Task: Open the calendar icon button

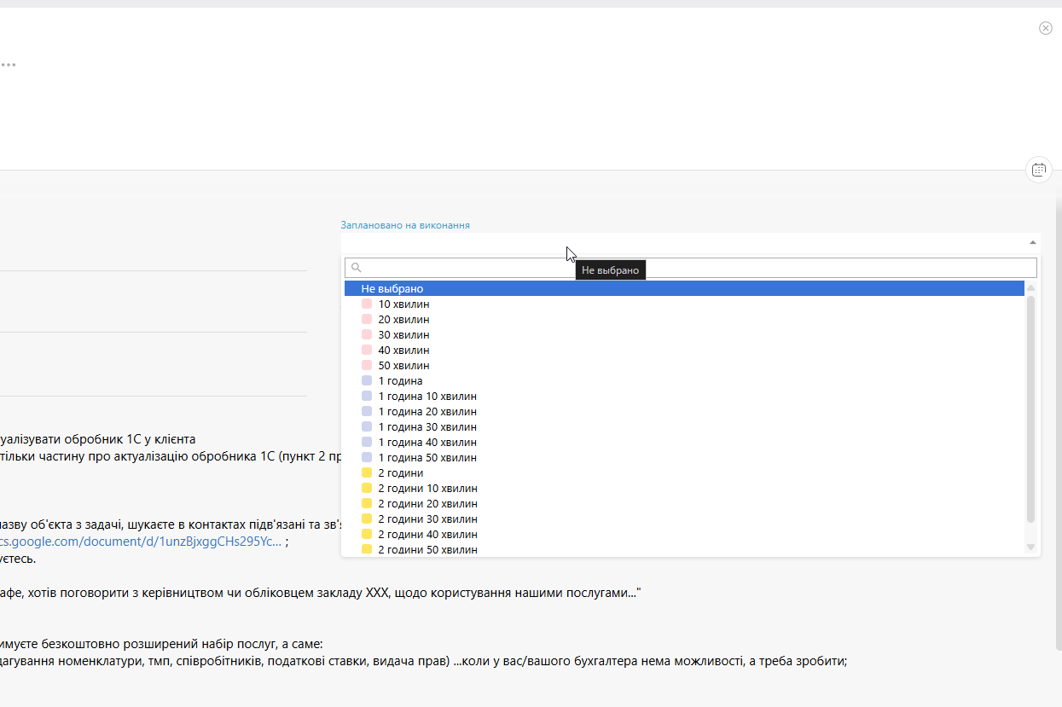Action: pos(1038,170)
